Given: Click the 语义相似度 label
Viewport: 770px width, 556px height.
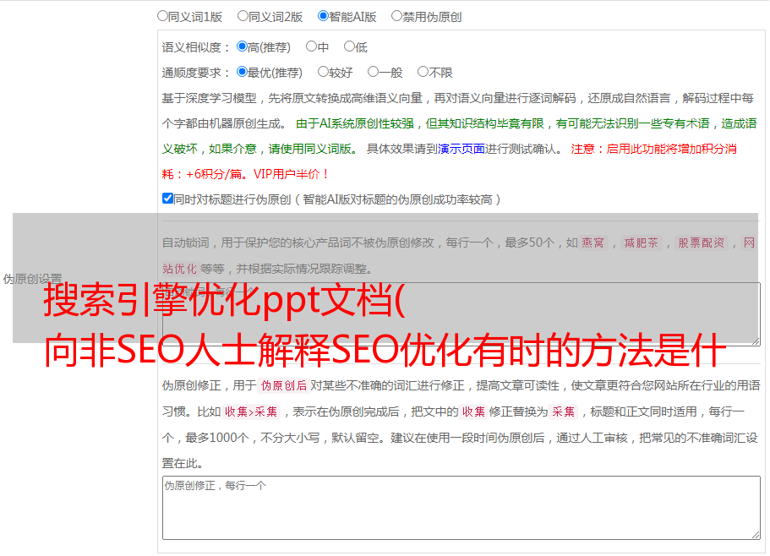Looking at the screenshot, I should click(x=196, y=47).
